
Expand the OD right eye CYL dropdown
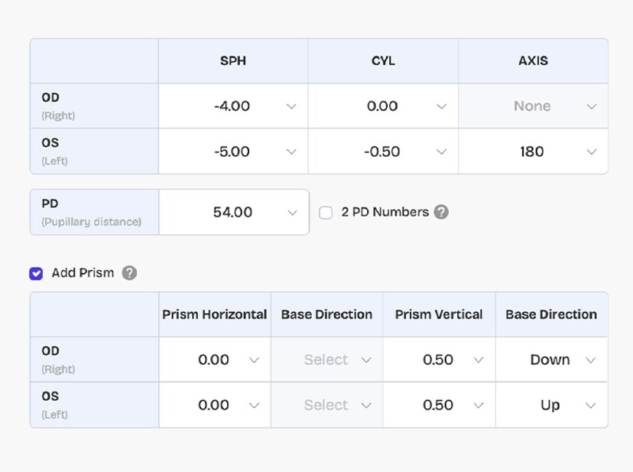coord(383,106)
